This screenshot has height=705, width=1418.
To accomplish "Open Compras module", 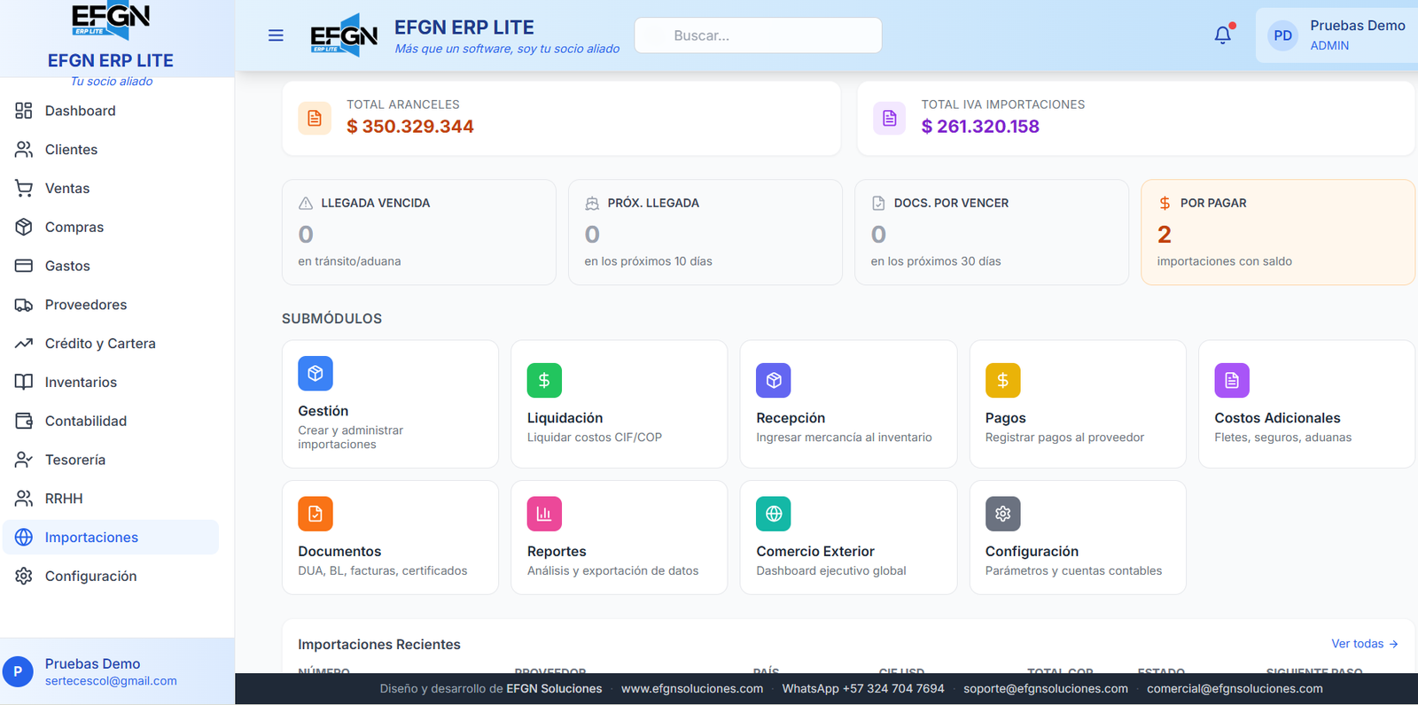I will [x=111, y=227].
